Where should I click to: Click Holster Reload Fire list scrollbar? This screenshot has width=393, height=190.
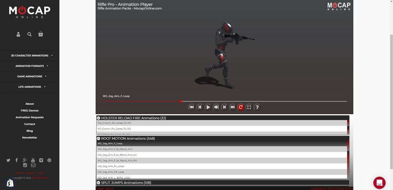pos(348,127)
